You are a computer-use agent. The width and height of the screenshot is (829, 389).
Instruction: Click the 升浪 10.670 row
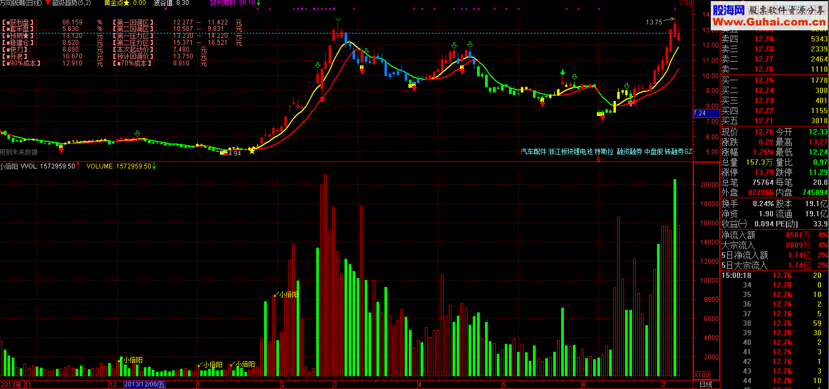pos(52,56)
